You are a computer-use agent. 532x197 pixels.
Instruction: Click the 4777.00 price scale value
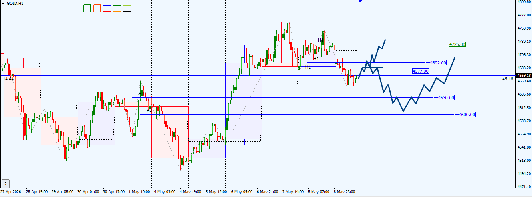pos(524,15)
